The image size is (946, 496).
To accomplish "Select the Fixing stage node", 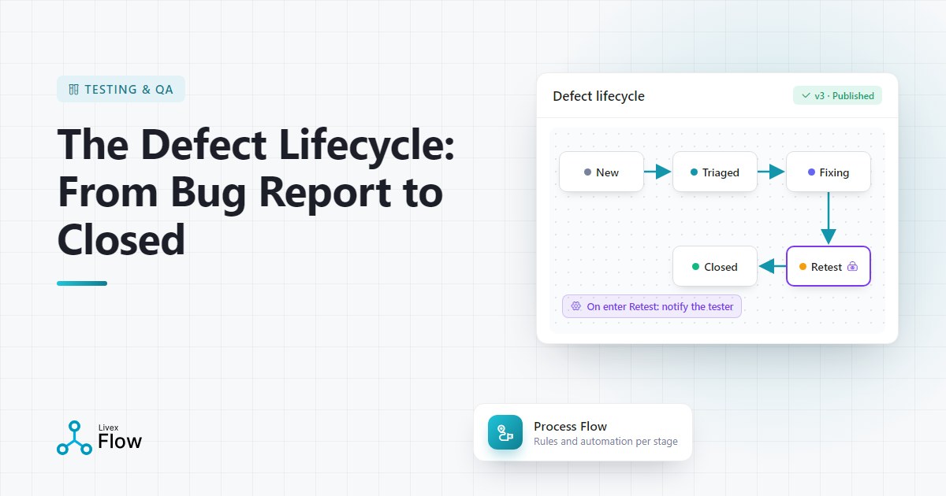I will coord(829,172).
